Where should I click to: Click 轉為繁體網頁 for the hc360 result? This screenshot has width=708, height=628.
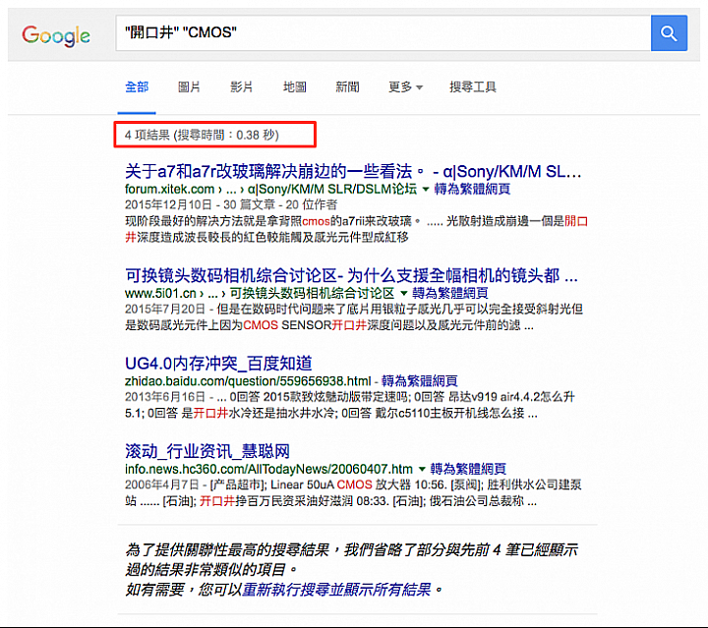pos(468,469)
